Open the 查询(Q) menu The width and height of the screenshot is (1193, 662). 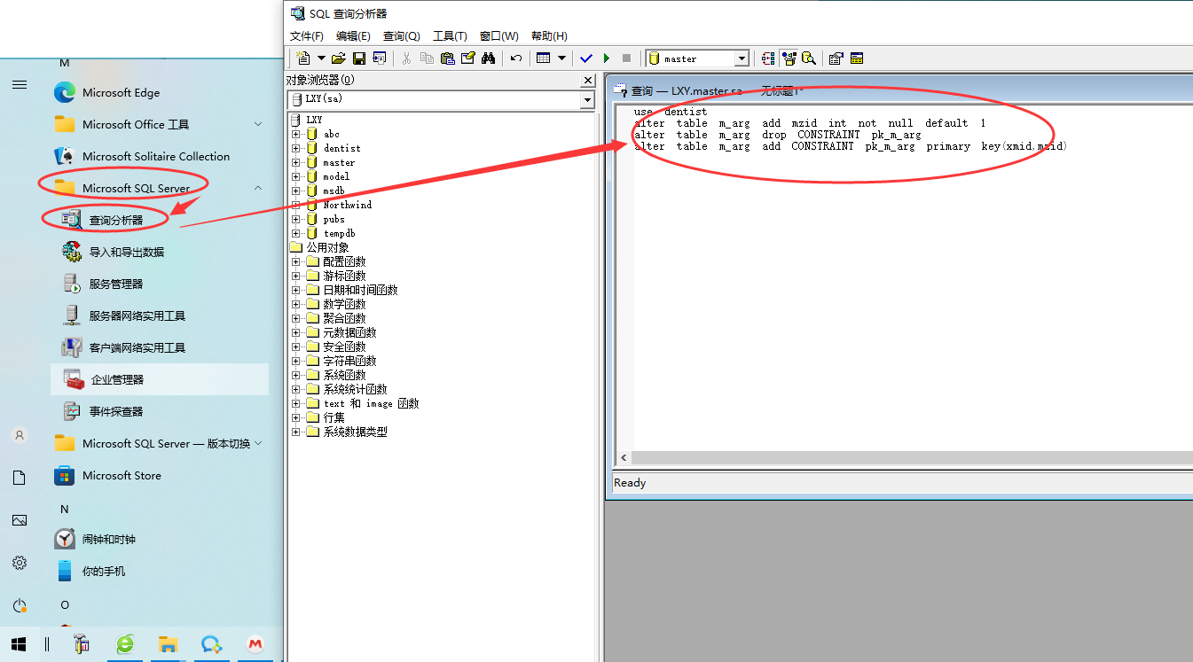pos(401,36)
